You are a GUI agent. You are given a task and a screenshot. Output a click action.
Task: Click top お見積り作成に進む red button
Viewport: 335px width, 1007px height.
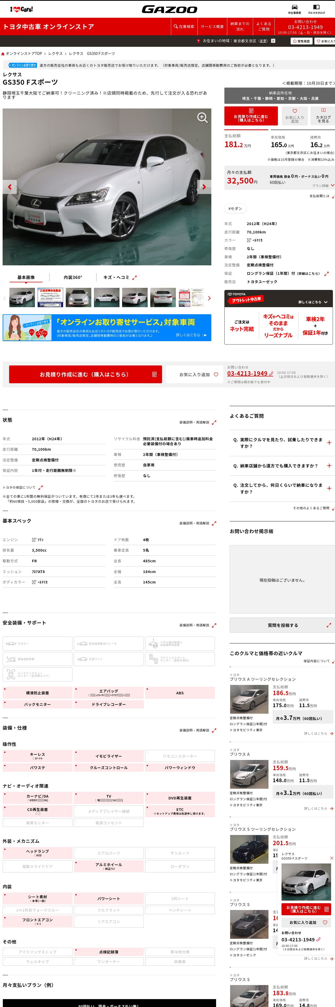click(251, 116)
